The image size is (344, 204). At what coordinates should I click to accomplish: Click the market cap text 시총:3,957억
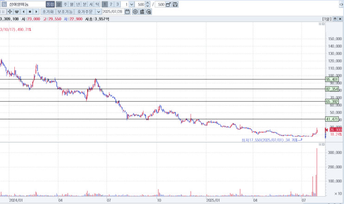[97, 19]
